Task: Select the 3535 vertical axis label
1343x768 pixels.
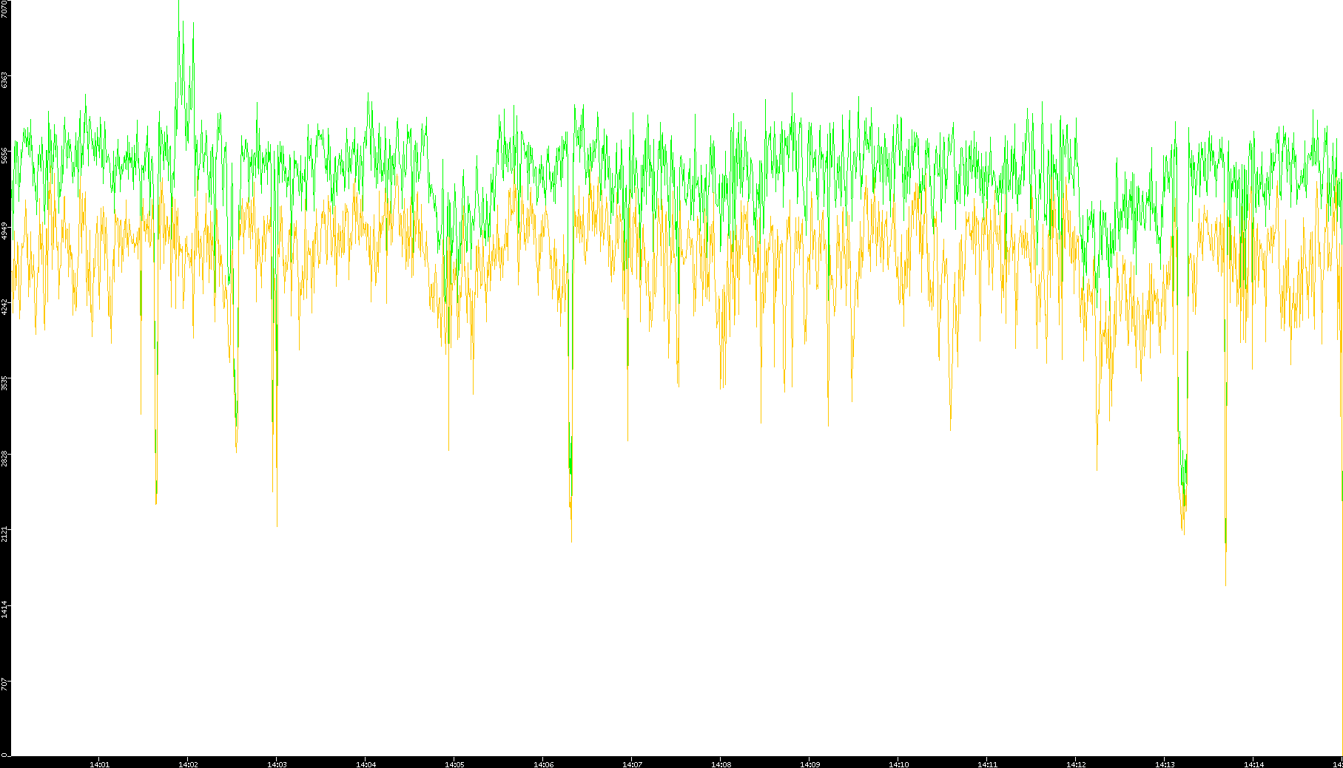Action: click(x=5, y=382)
